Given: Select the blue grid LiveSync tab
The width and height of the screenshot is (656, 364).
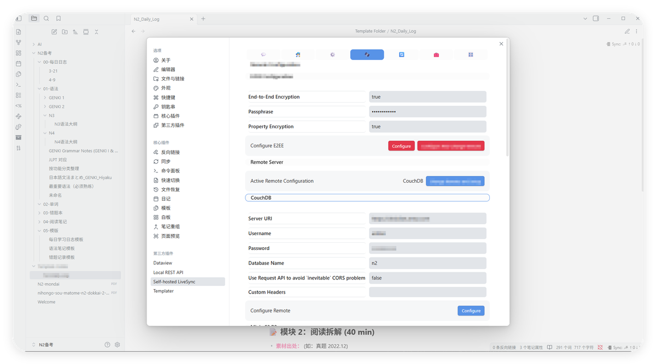Looking at the screenshot, I should 471,55.
